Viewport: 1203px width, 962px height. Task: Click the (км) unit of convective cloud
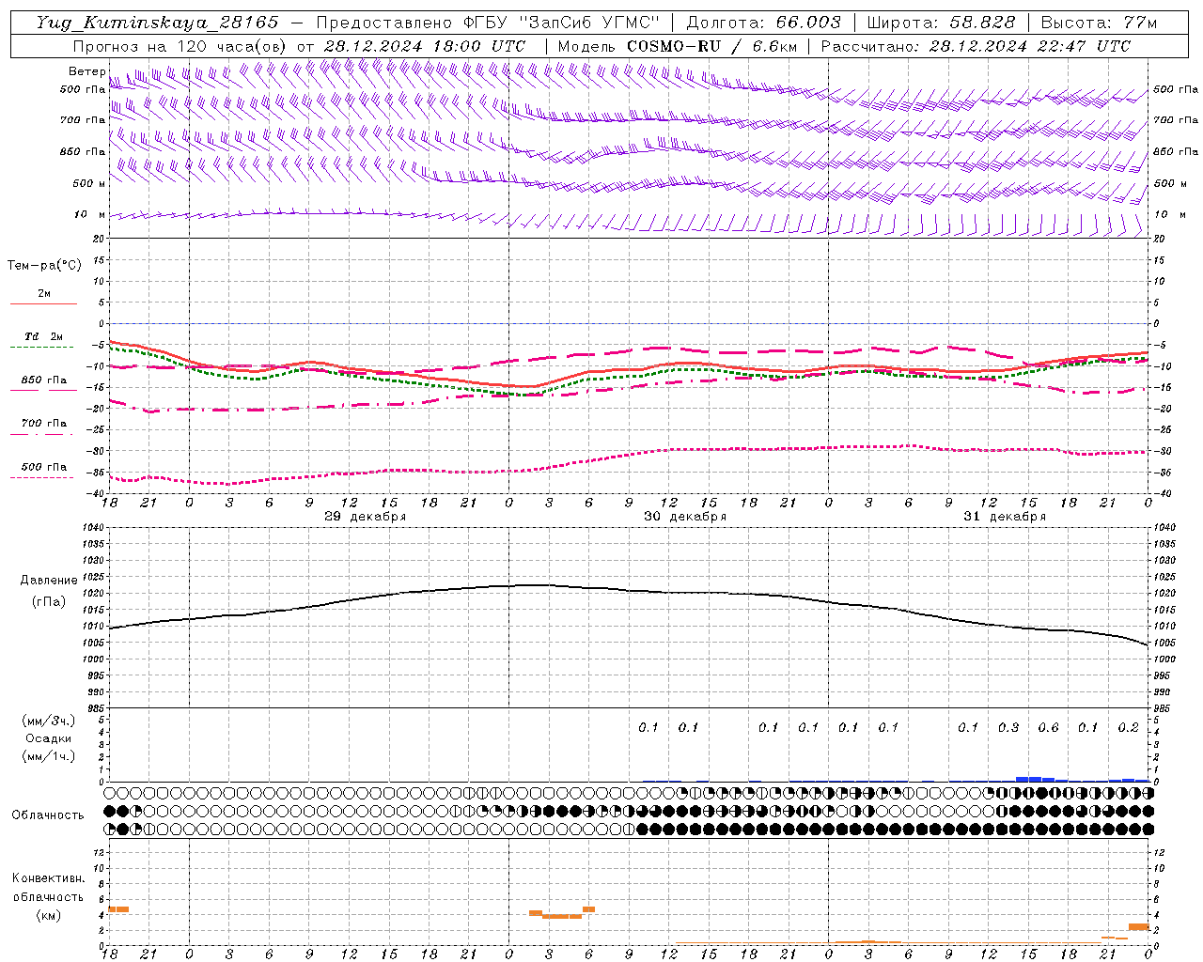(48, 915)
